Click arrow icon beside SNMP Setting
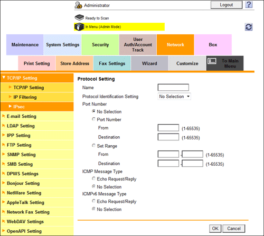The width and height of the screenshot is (264, 236). (x=3, y=154)
